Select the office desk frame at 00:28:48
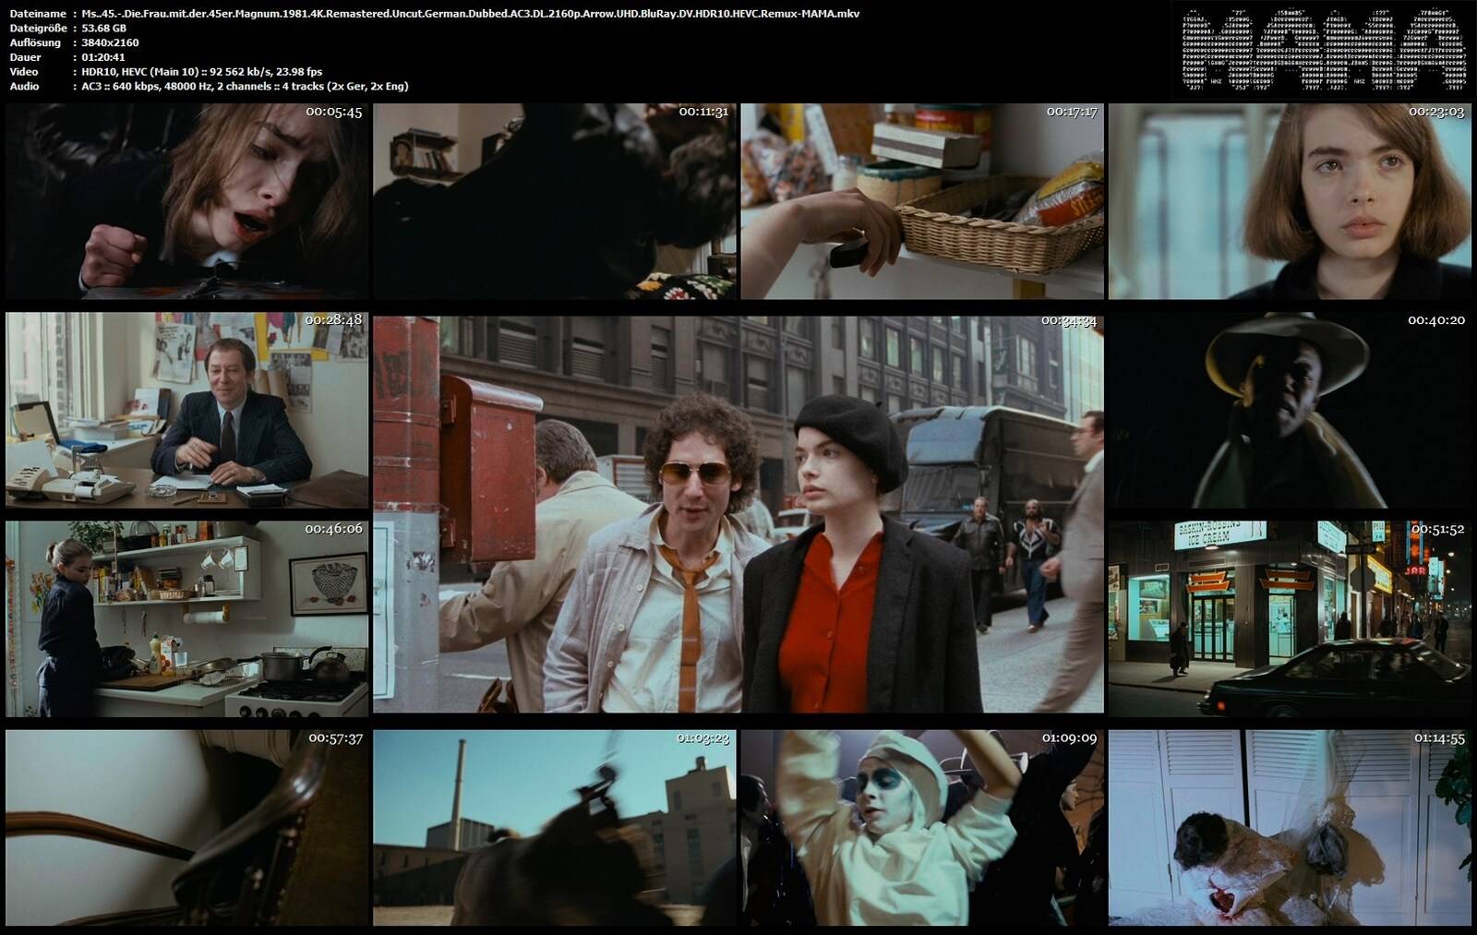1477x935 pixels. tap(186, 410)
